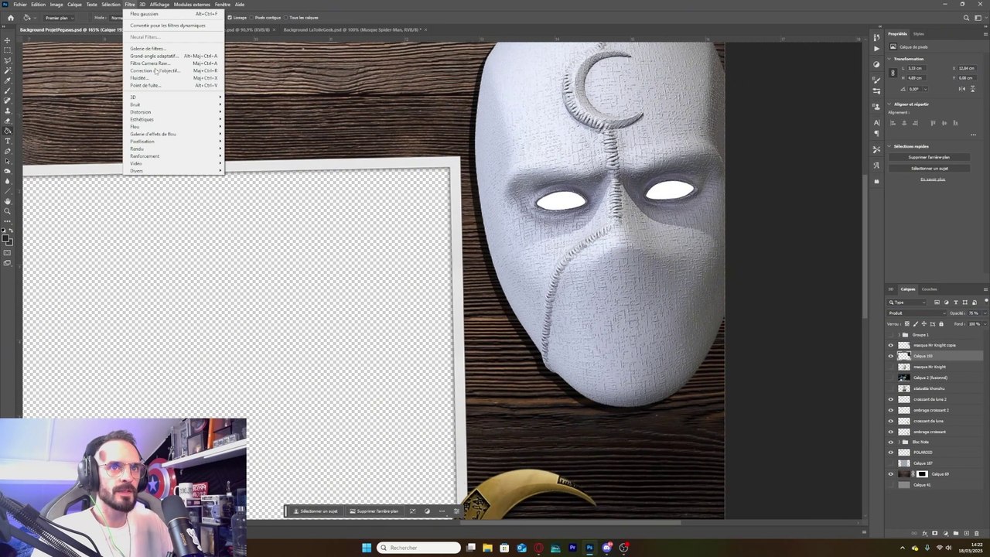Select the Type tool

click(x=7, y=140)
